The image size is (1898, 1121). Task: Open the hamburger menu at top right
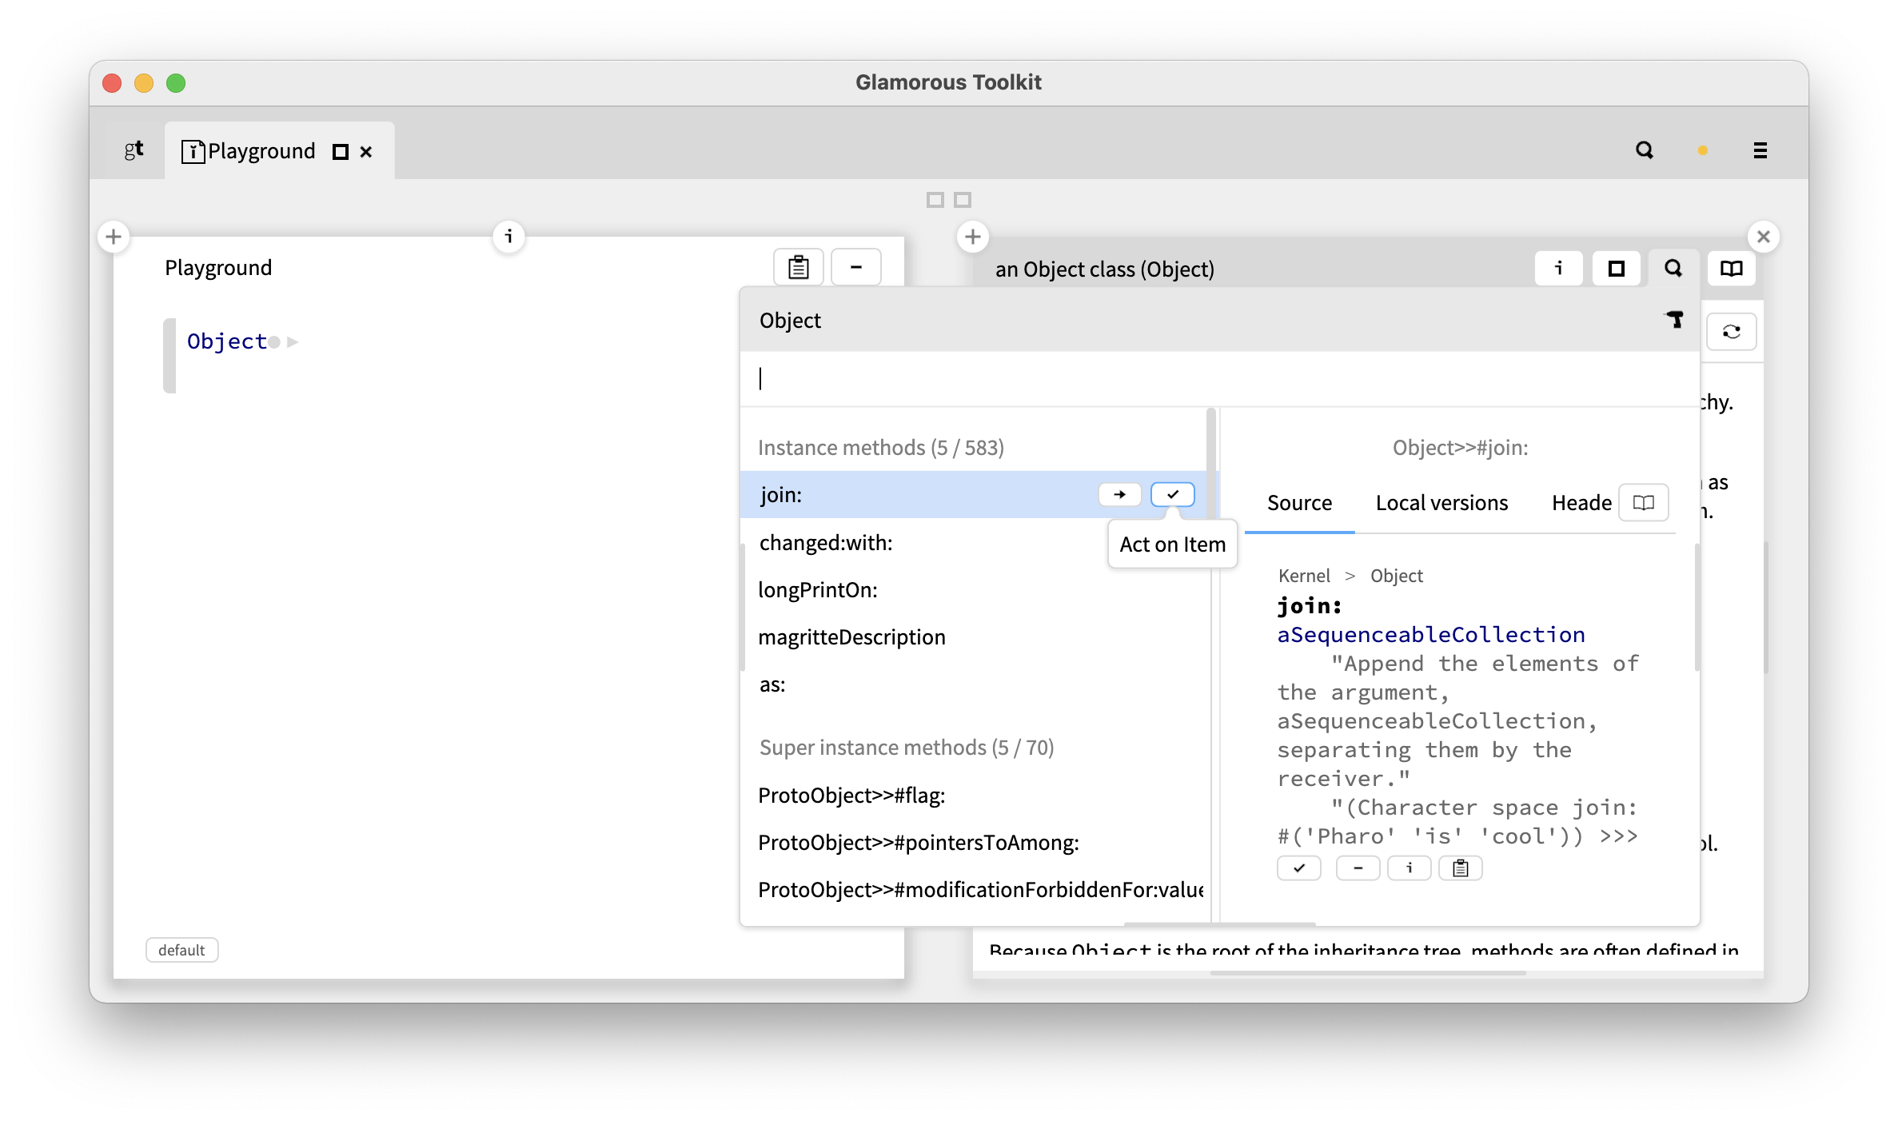tap(1760, 150)
